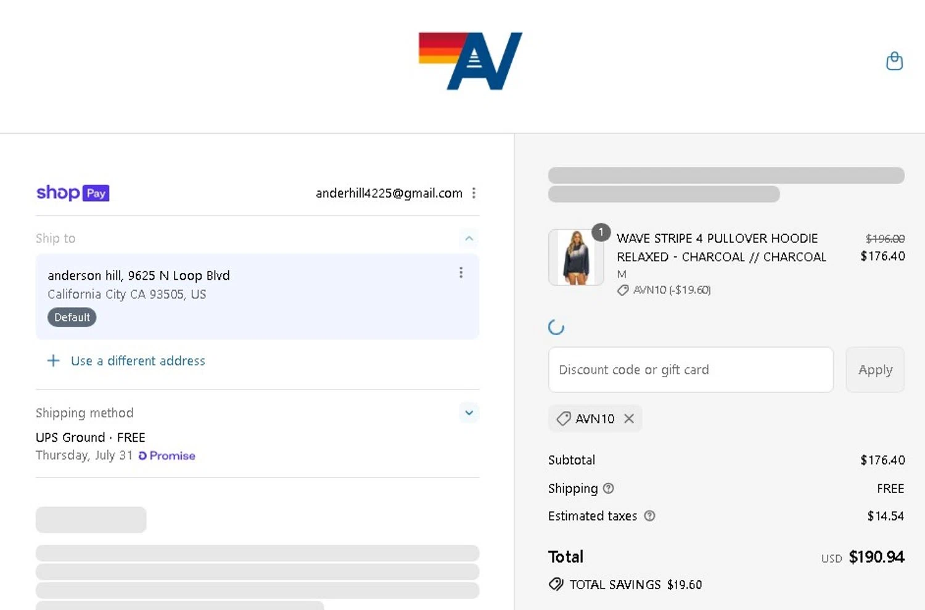Click TOTAL SAVINGS $19.60 text
Image resolution: width=925 pixels, height=610 pixels.
tap(636, 584)
